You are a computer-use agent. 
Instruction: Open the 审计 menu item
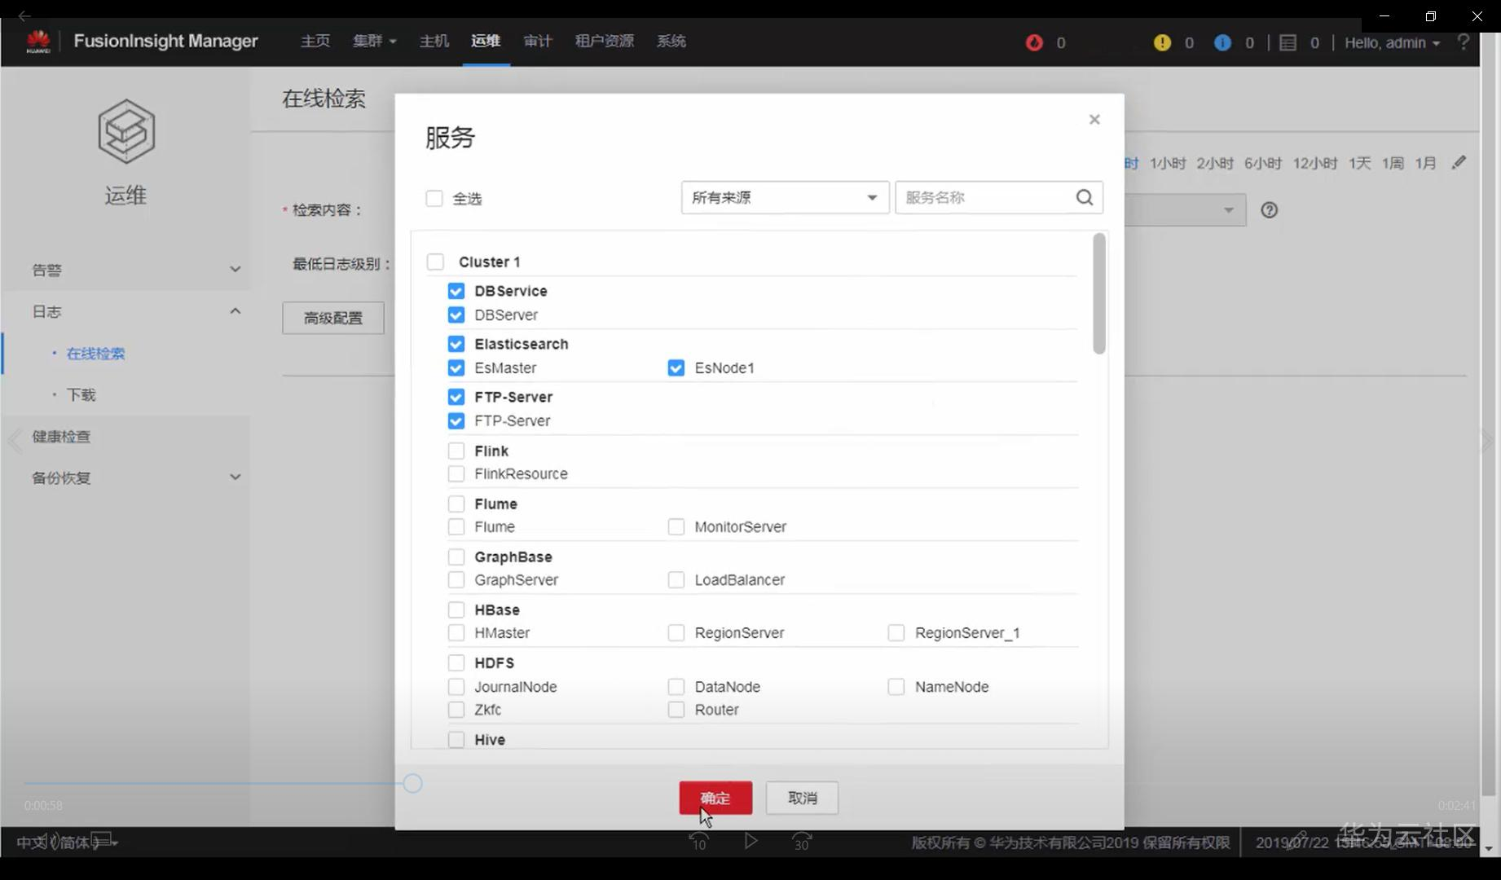pyautogui.click(x=538, y=41)
